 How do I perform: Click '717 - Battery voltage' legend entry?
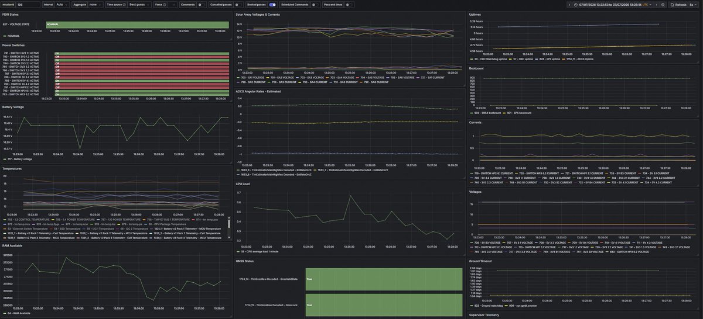pyautogui.click(x=20, y=159)
